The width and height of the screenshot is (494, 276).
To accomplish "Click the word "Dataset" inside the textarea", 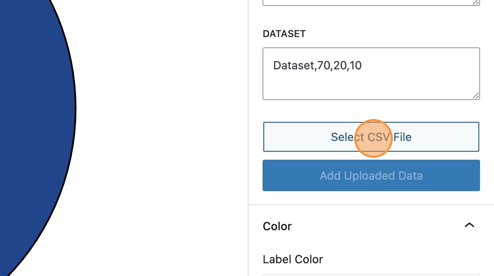I will 293,65.
